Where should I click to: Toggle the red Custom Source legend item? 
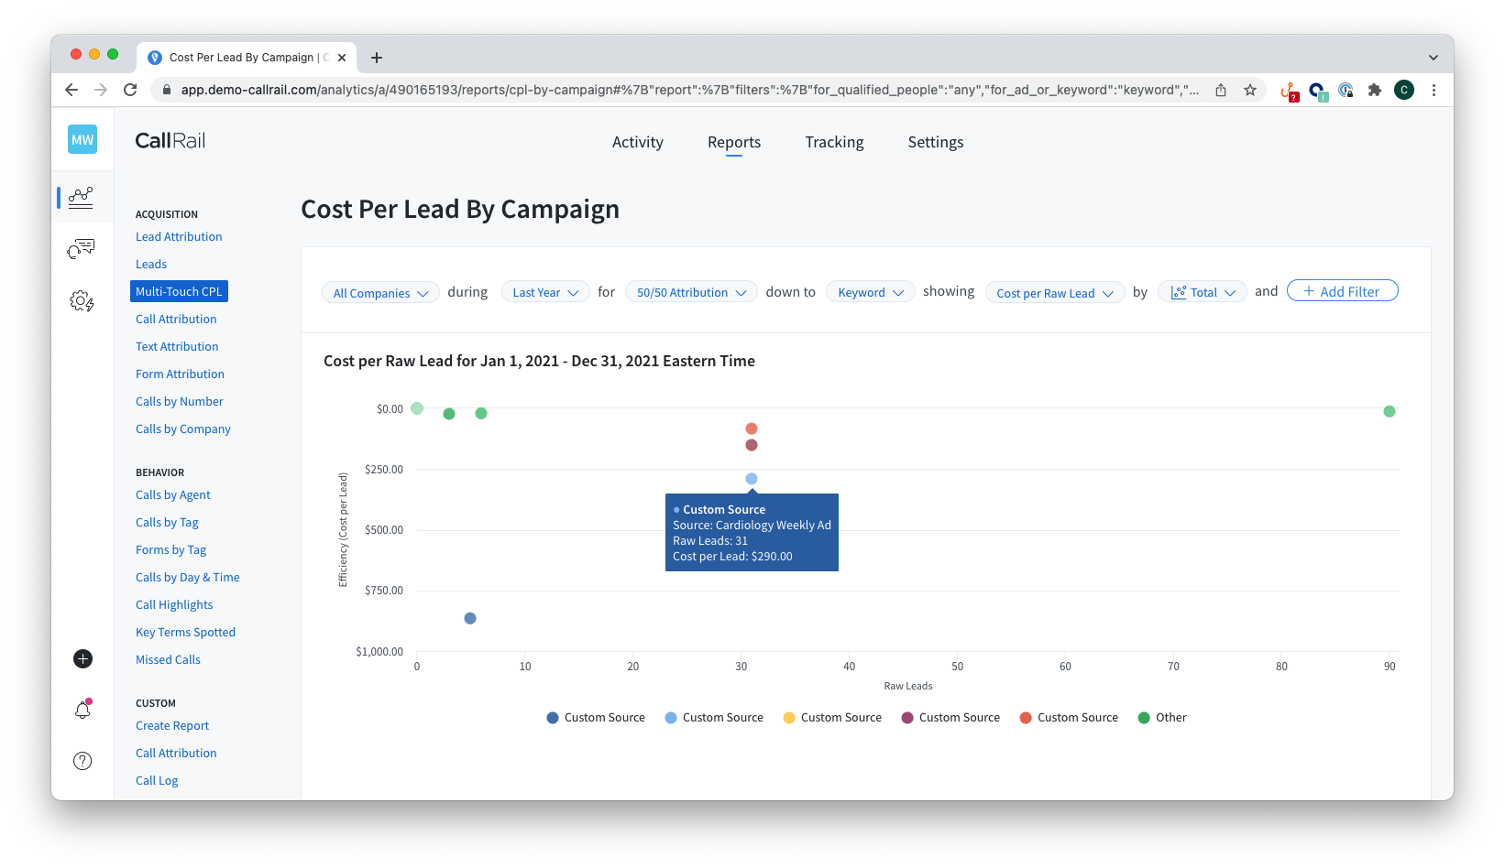(1069, 718)
